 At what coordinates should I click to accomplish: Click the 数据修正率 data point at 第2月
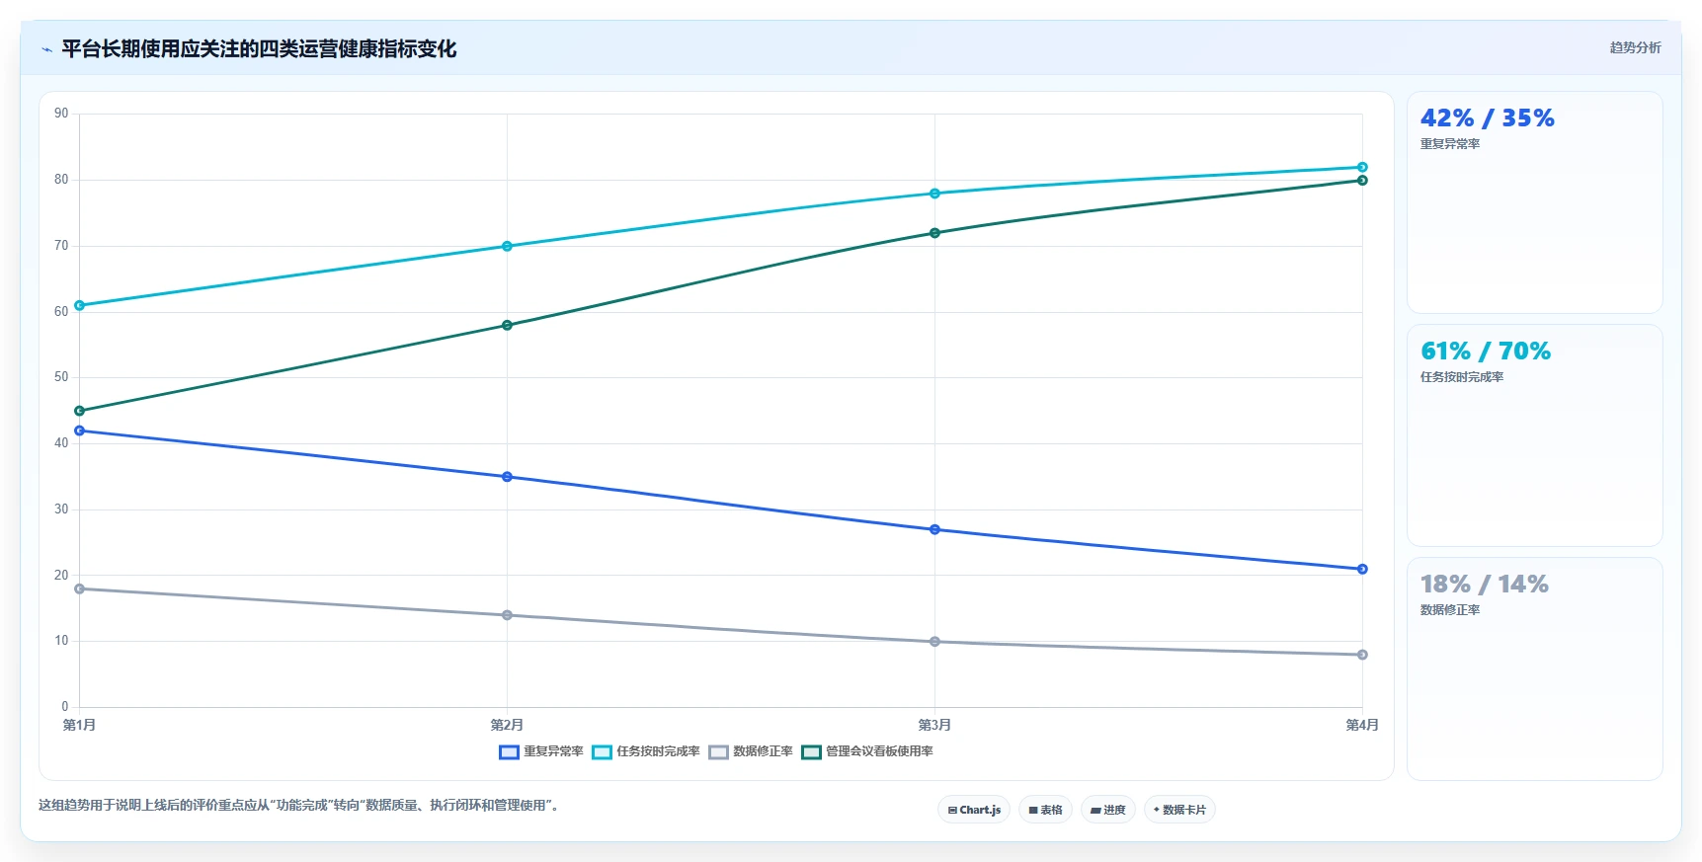507,615
